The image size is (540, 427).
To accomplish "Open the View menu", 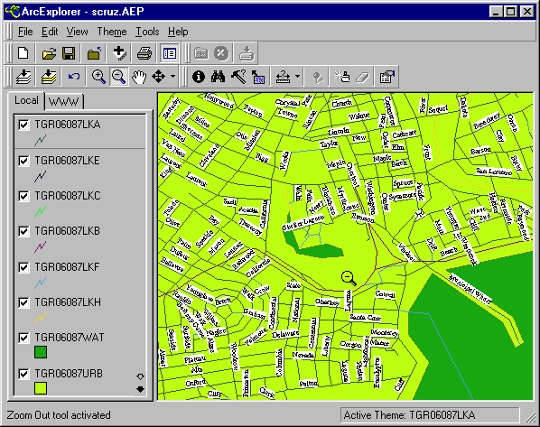I will point(77,32).
